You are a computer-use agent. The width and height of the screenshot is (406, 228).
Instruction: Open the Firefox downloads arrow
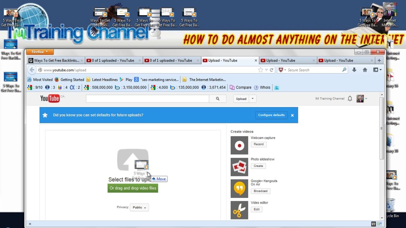[x=354, y=70]
